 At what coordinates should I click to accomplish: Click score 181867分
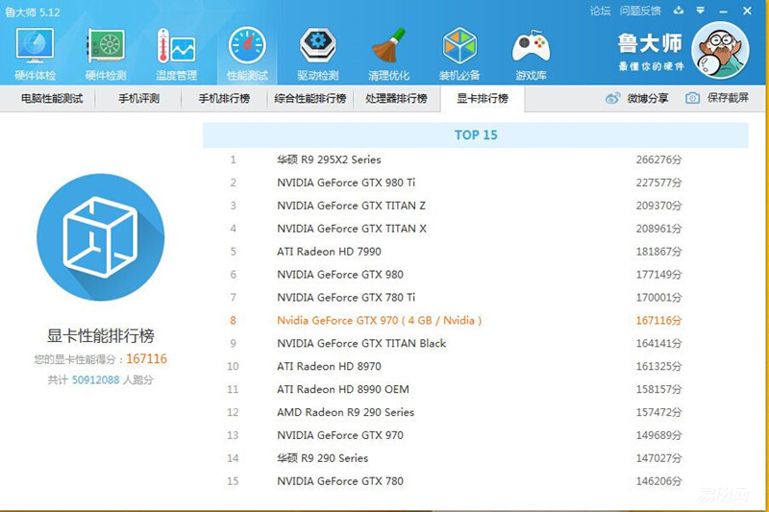(x=658, y=252)
